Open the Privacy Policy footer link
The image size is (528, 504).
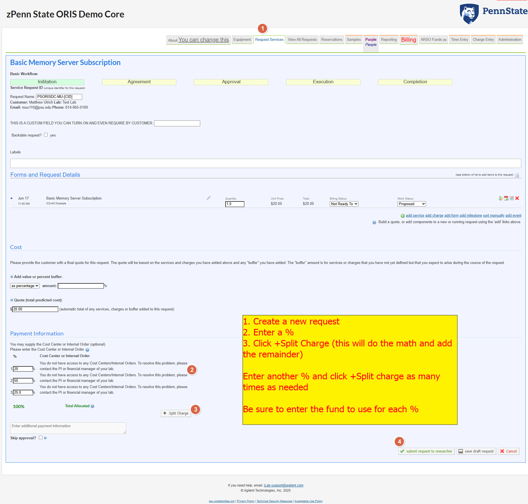tap(246, 501)
